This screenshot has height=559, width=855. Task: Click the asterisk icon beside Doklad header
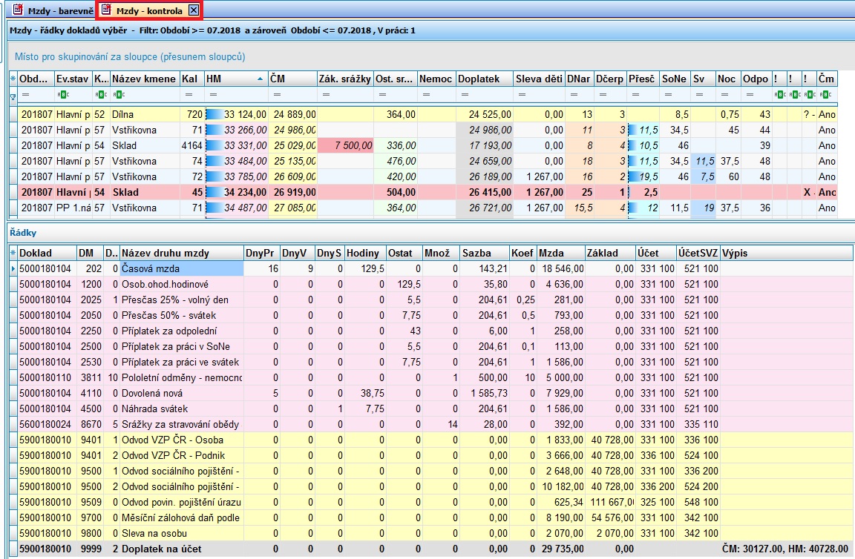(13, 253)
